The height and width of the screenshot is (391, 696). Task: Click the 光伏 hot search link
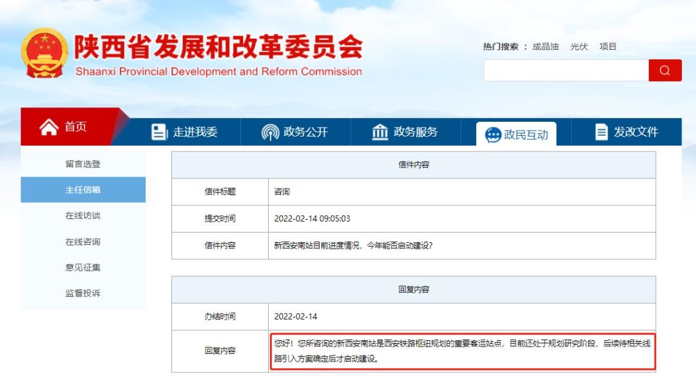point(579,46)
